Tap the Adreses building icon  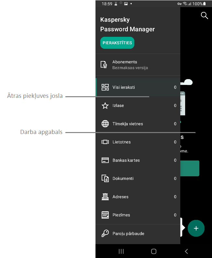tap(105, 197)
